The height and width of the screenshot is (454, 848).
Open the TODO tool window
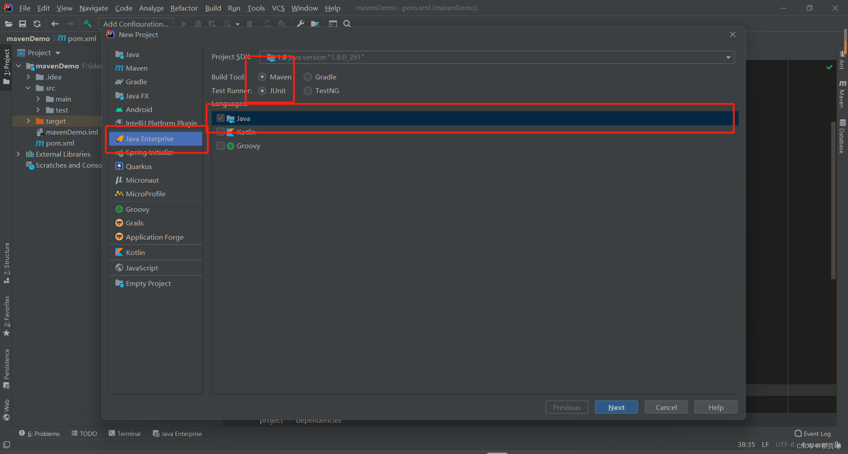84,434
